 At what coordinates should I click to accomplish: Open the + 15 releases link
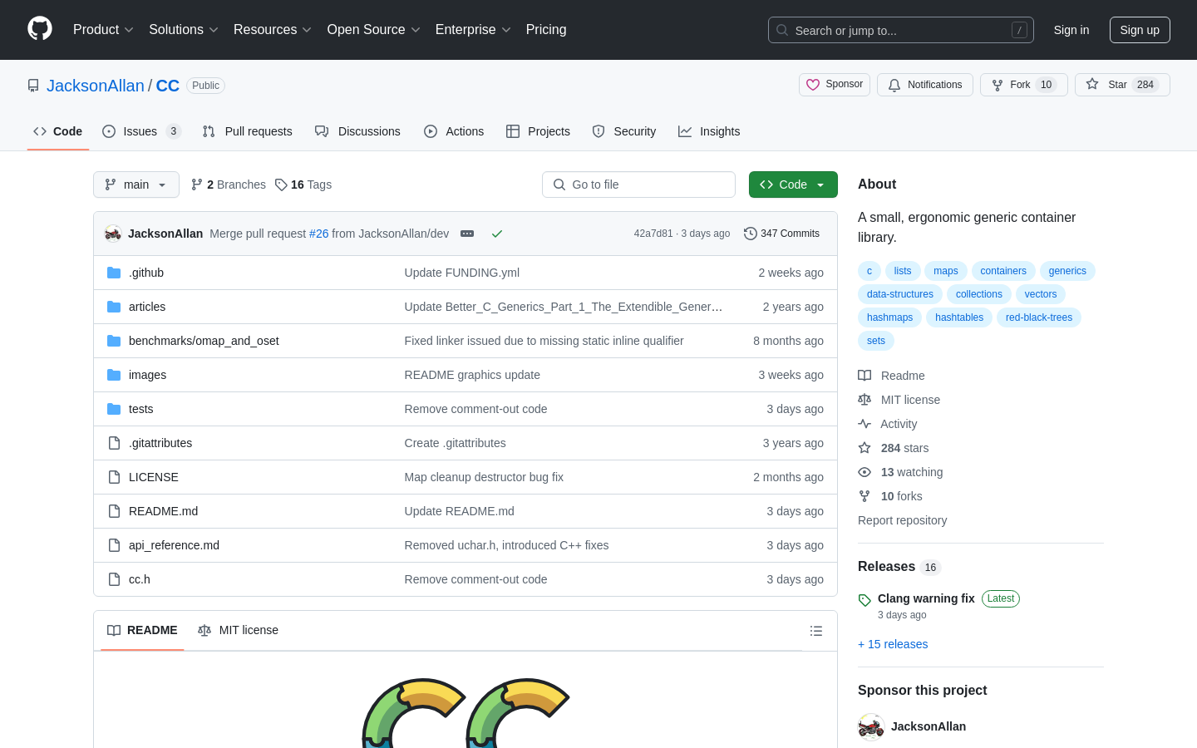(893, 644)
